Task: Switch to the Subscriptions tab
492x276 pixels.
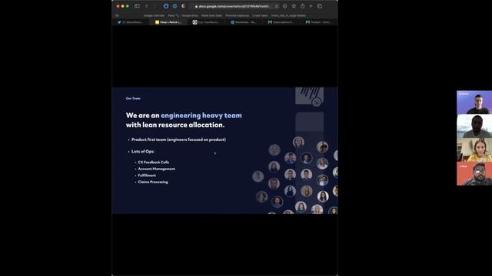Action: click(x=281, y=22)
